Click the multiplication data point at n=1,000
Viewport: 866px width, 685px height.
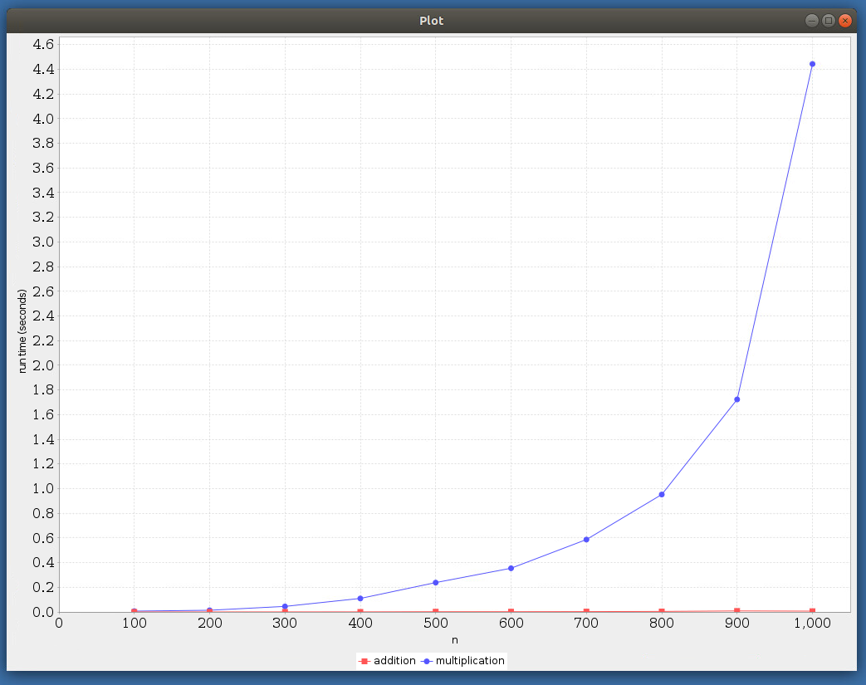(x=812, y=64)
